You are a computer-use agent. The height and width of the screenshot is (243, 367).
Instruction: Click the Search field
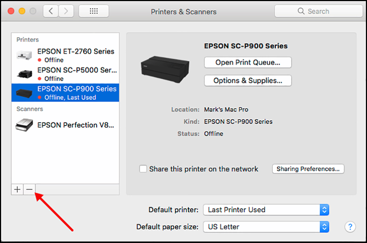319,11
